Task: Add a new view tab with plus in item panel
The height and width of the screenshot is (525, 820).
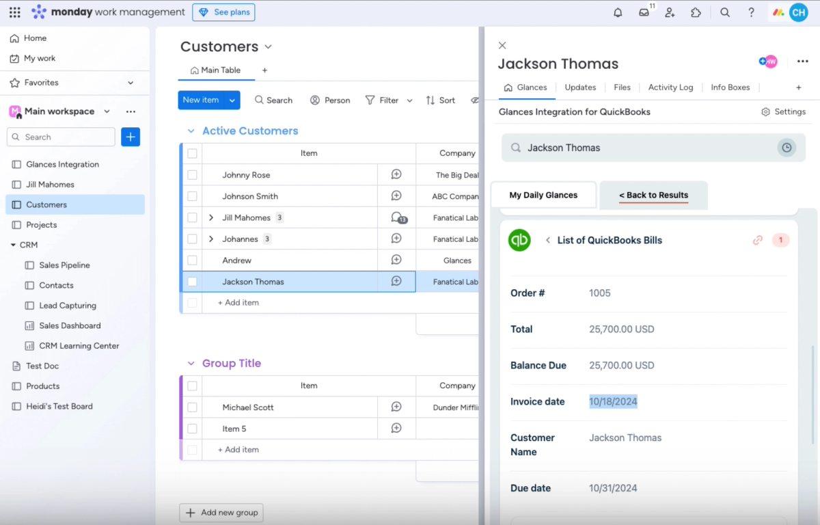Action: pos(798,87)
